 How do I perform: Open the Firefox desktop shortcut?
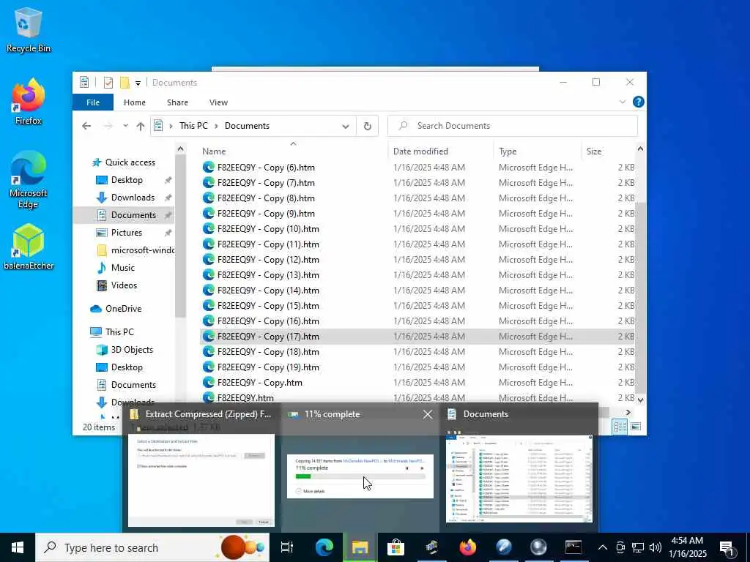tap(28, 101)
